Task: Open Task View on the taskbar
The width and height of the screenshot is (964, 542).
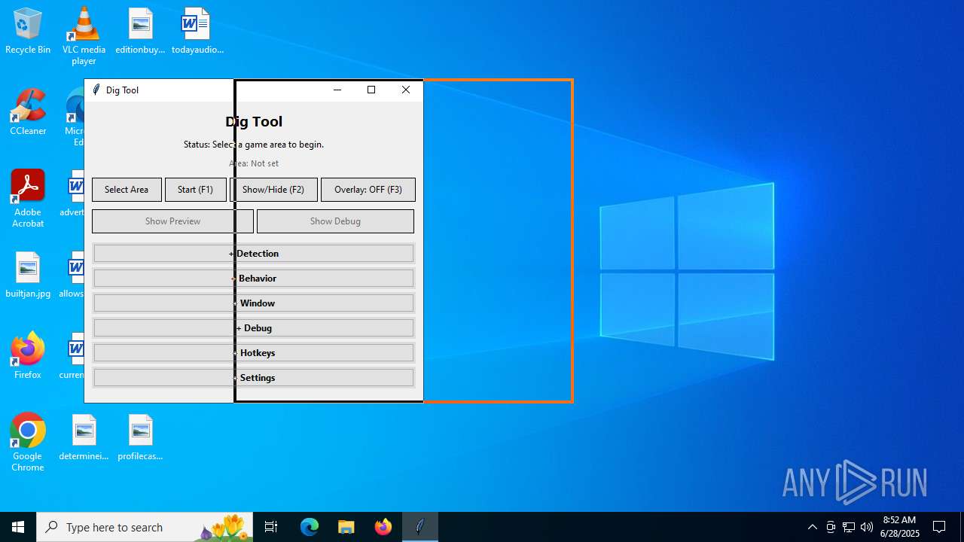Action: pos(271,527)
